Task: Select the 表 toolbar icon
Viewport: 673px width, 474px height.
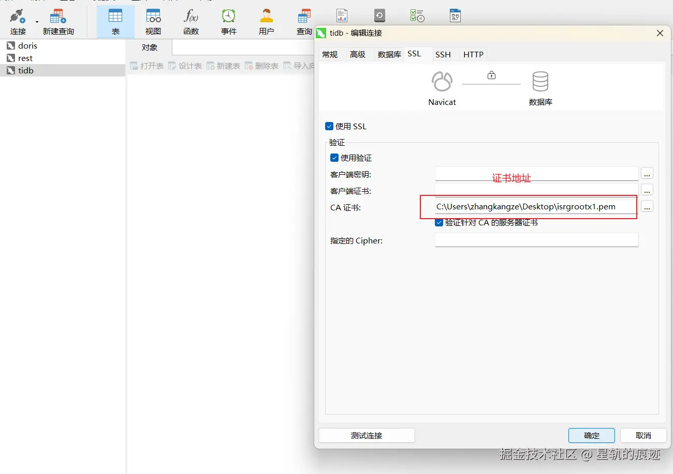Action: (115, 22)
